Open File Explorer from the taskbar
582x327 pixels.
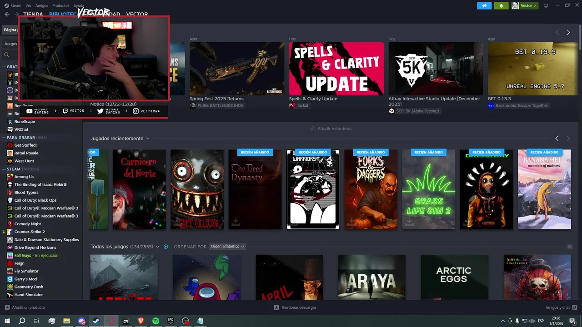66,321
